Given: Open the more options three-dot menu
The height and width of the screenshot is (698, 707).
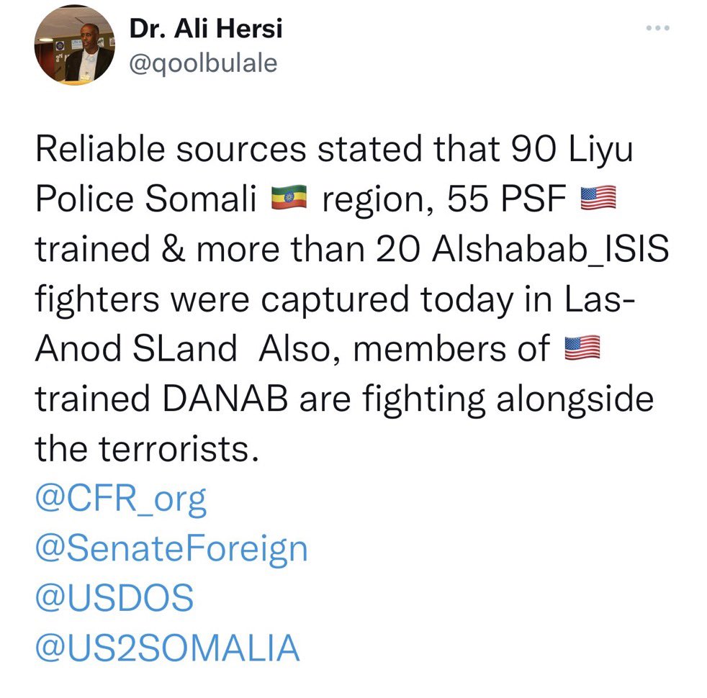Looking at the screenshot, I should click(x=657, y=28).
